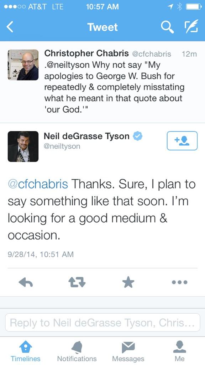Retweet Neil deGrasse Tyson's tweet
The height and width of the screenshot is (365, 205).
click(77, 283)
